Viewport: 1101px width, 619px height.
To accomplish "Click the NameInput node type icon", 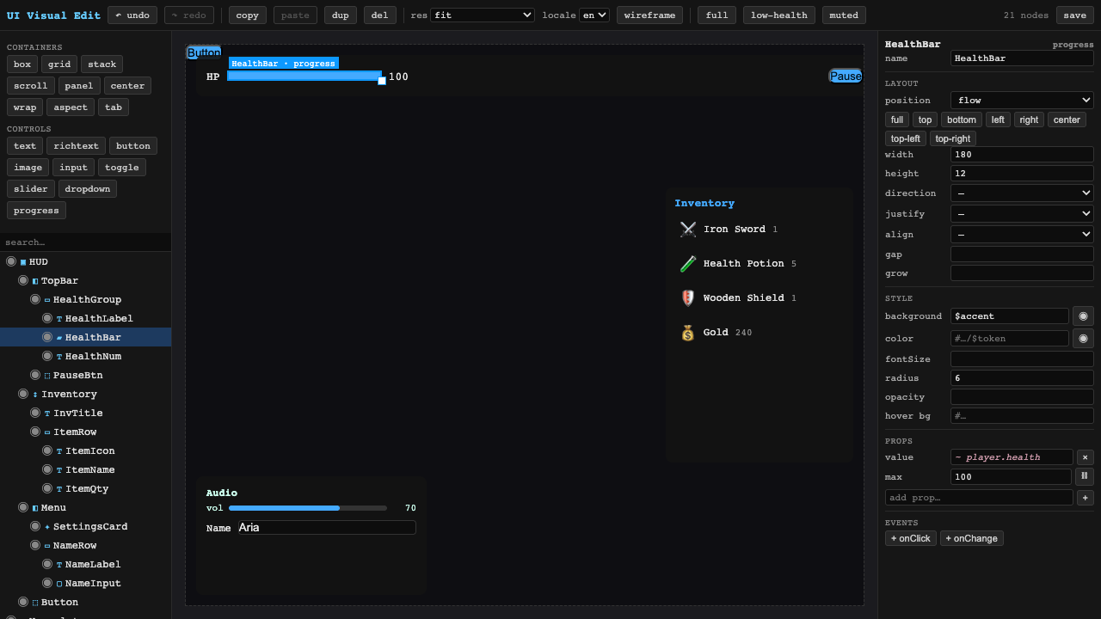I will click(x=59, y=584).
